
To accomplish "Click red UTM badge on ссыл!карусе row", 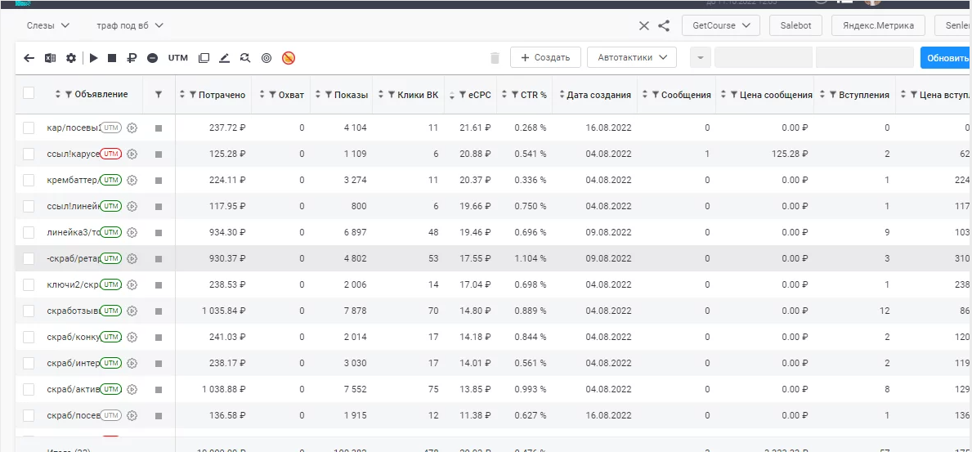I will (x=110, y=154).
